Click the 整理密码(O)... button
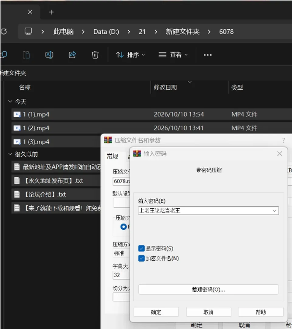Image resolution: width=292 pixels, height=329 pixels. pos(208,290)
